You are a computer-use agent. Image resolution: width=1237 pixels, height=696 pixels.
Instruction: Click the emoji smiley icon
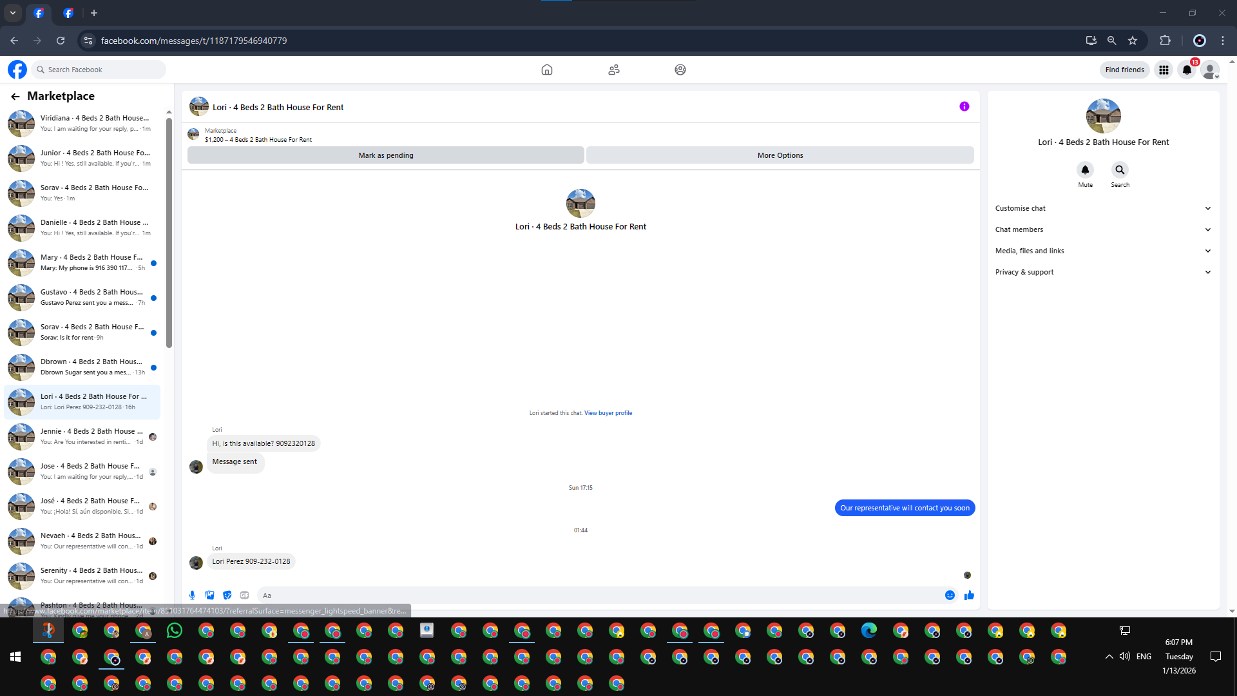pyautogui.click(x=950, y=595)
